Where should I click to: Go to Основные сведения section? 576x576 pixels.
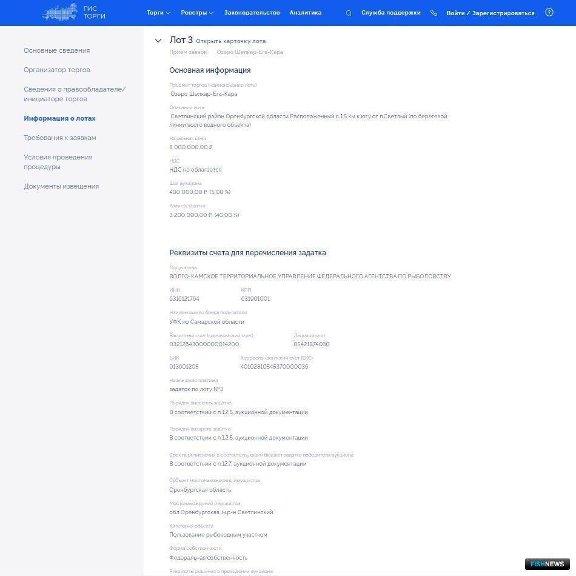click(x=56, y=50)
